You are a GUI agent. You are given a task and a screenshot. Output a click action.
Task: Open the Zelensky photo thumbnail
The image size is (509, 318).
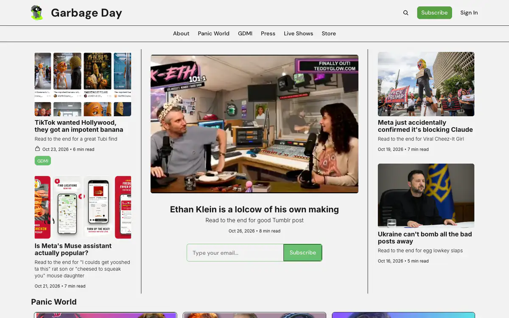[426, 195]
